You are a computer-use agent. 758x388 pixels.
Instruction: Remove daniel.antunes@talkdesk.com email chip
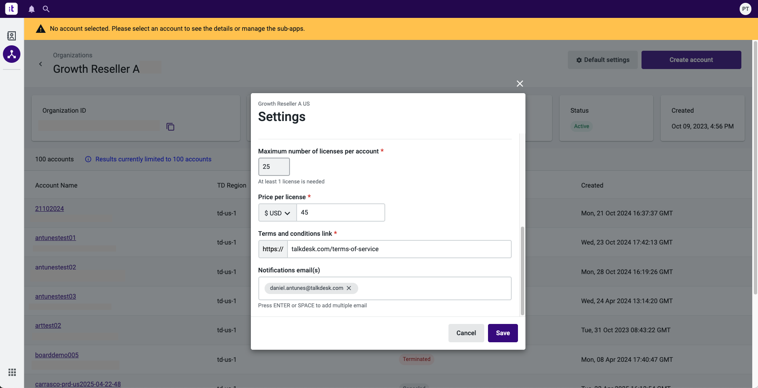(349, 288)
